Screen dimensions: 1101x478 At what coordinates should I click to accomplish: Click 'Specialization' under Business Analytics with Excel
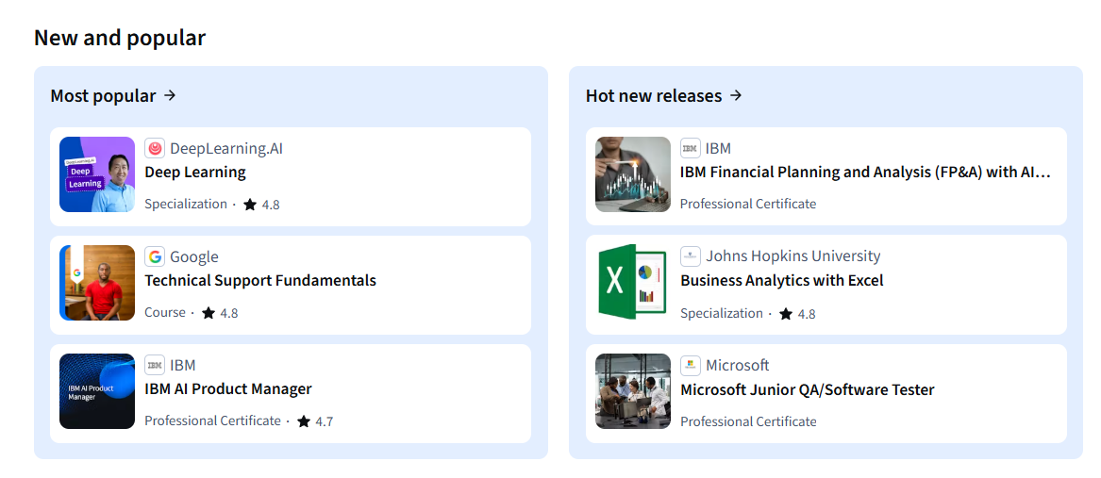(x=722, y=313)
